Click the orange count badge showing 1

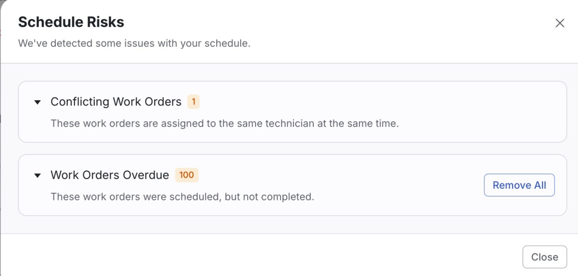[x=194, y=102]
